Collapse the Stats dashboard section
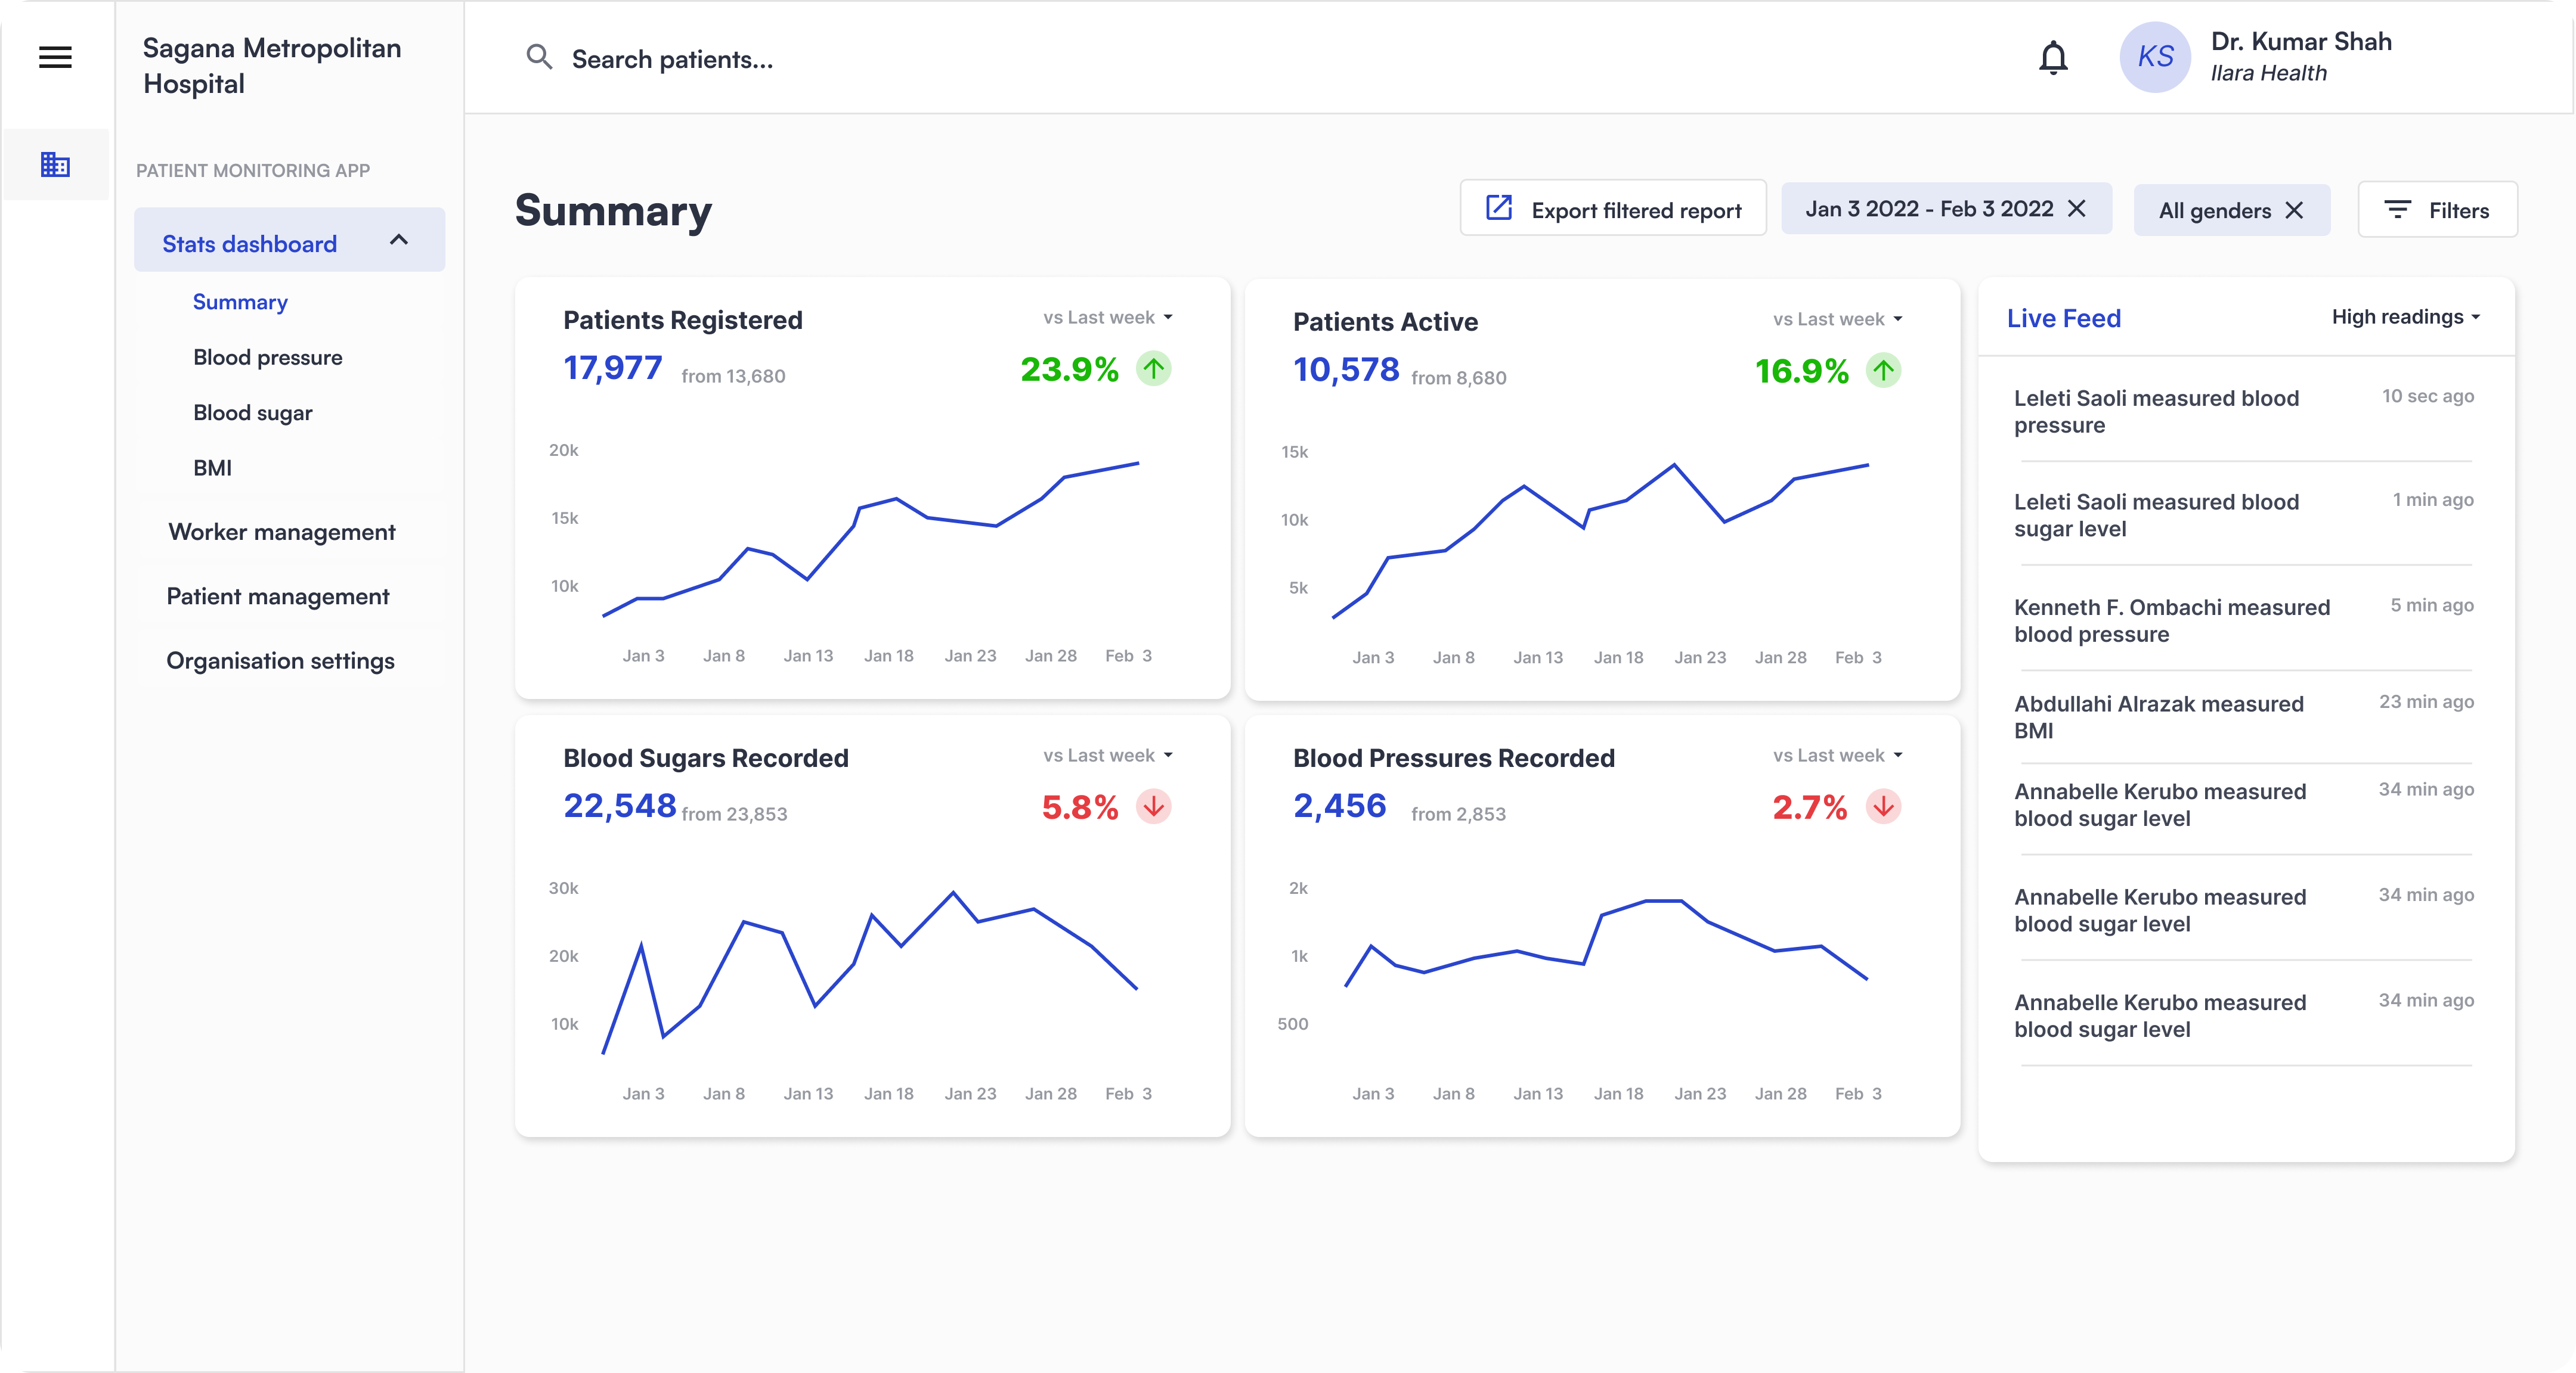Viewport: 2576px width, 1373px height. [399, 241]
